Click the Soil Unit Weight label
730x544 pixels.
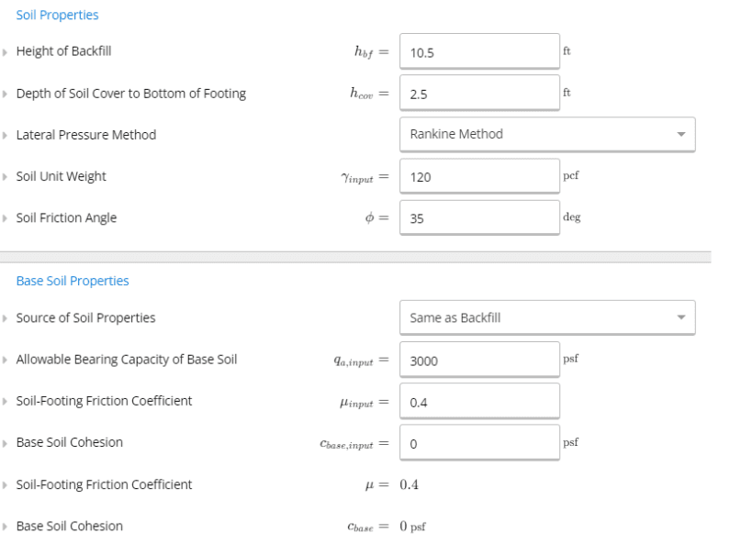[61, 177]
